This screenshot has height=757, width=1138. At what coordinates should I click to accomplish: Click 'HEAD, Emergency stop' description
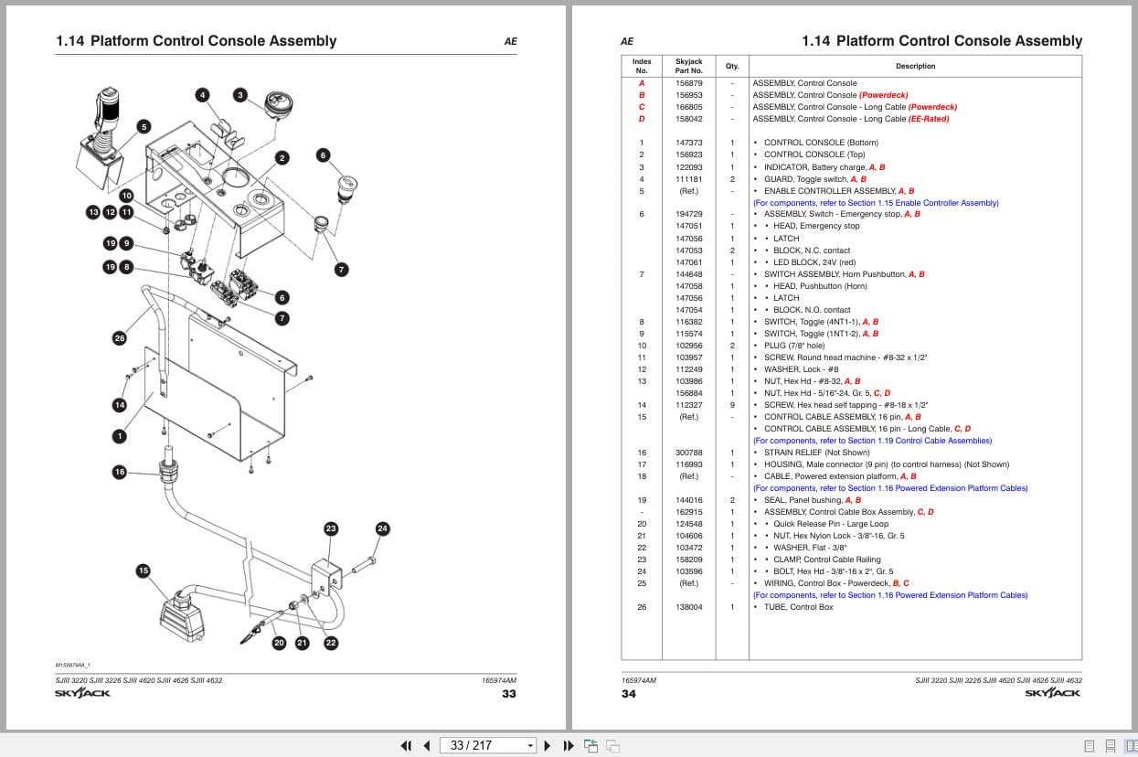click(816, 226)
